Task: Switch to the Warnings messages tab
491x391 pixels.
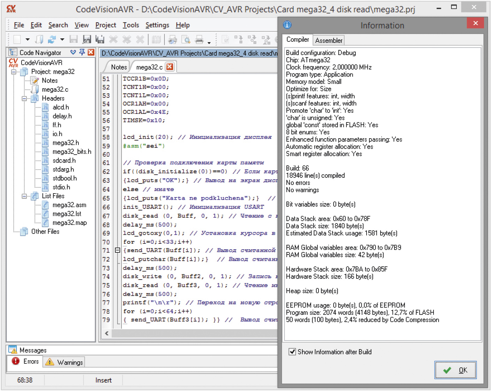Action: pos(64,362)
